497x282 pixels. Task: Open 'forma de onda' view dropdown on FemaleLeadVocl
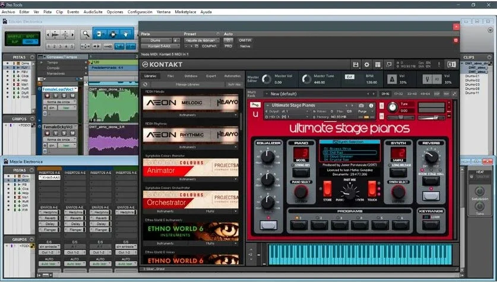[60, 102]
